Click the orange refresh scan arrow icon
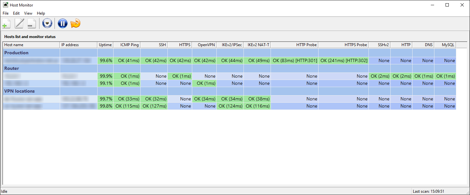The width and height of the screenshot is (470, 195). coord(75,23)
